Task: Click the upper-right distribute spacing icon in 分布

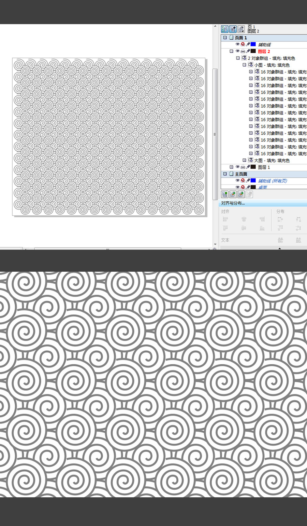Action: [x=298, y=219]
